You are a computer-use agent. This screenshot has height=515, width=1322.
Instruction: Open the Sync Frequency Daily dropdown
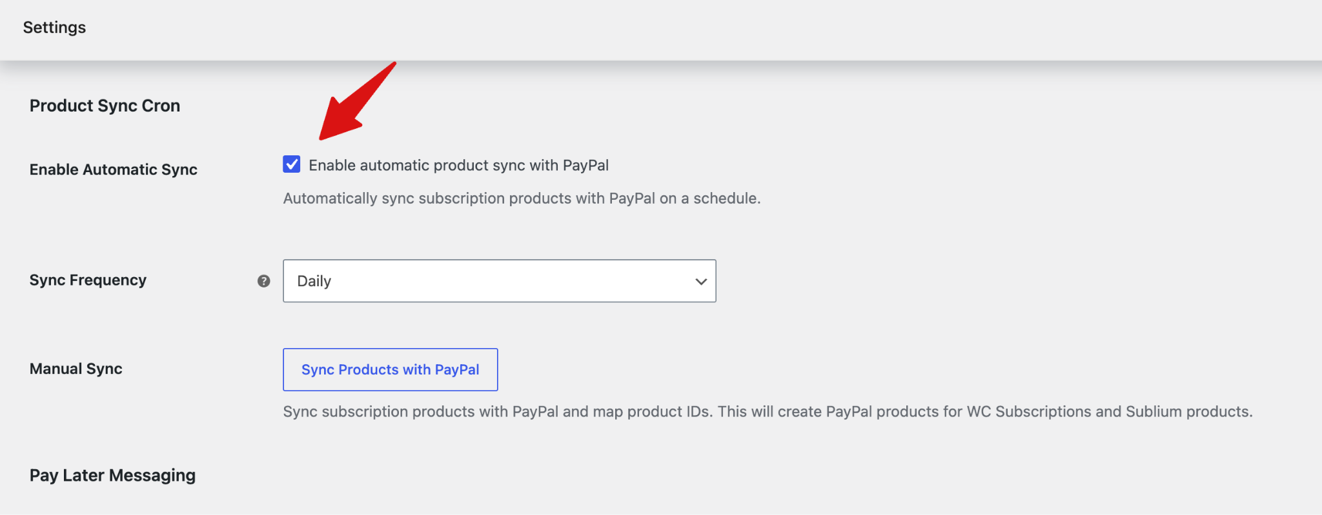[499, 281]
